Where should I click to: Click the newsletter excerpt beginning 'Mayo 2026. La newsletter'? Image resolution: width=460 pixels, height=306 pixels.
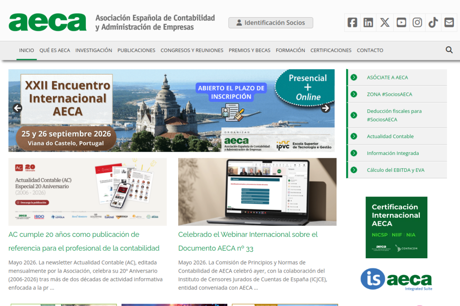(86, 275)
